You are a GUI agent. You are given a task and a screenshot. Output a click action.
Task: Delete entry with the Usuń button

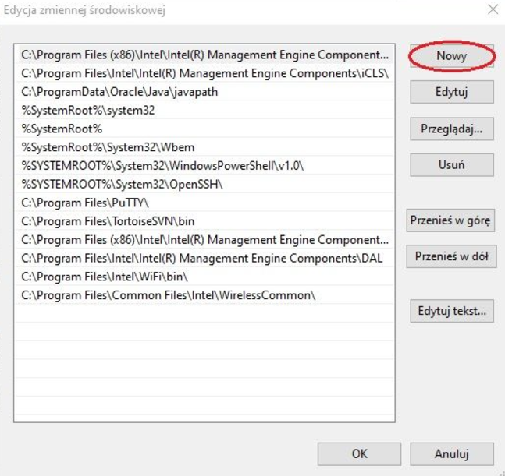451,164
